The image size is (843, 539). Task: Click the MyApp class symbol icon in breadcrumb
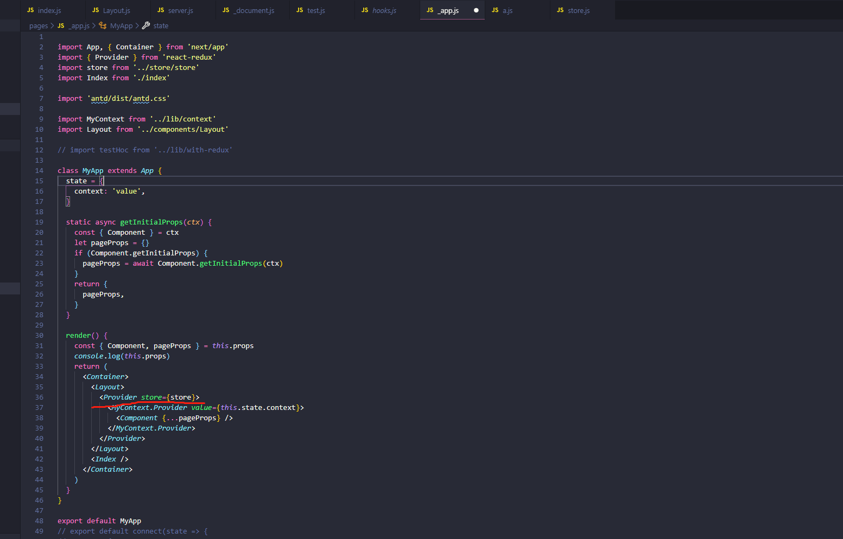click(103, 25)
